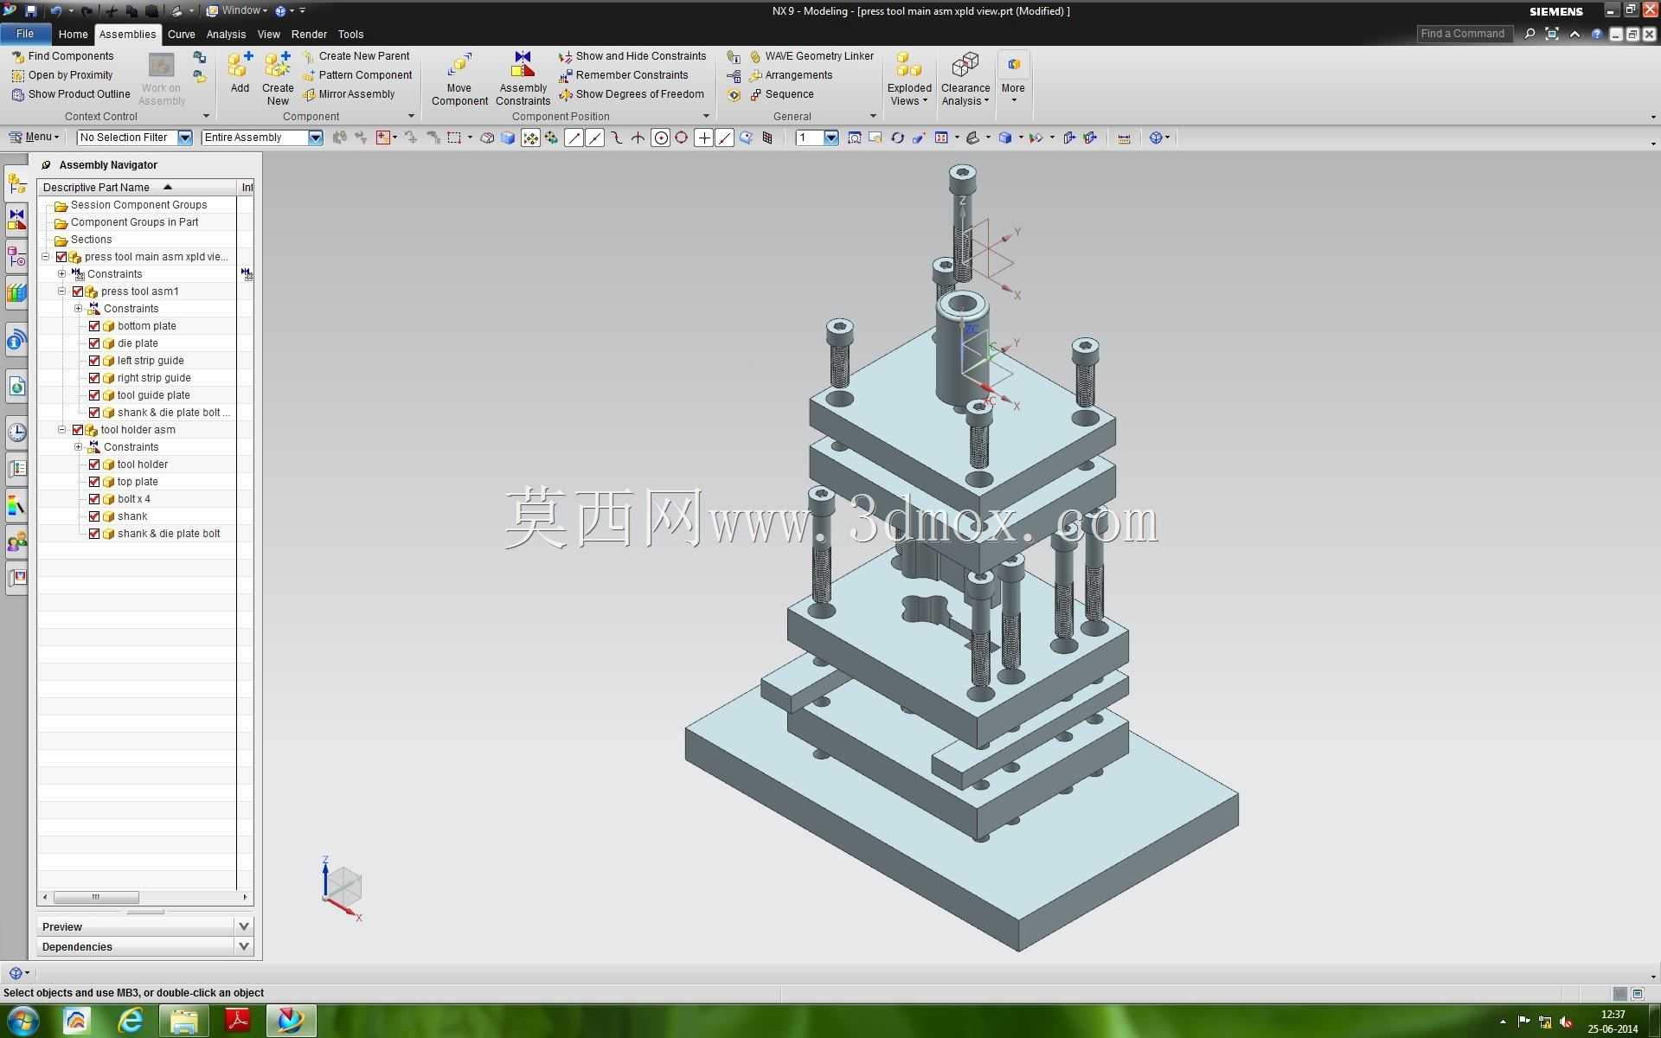Viewport: 1661px width, 1038px height.
Task: Switch to the Curve tab
Action: tap(181, 35)
